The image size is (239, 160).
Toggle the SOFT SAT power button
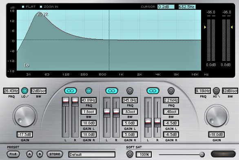pyautogui.click(x=130, y=154)
